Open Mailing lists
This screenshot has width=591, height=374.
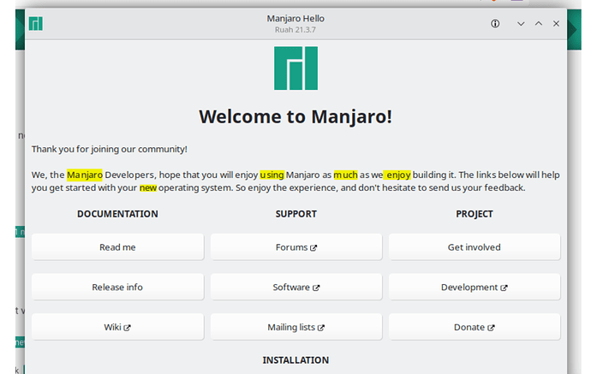tap(296, 327)
